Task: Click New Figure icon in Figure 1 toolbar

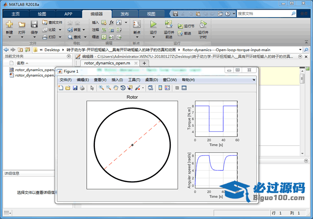Action: (x=61, y=88)
